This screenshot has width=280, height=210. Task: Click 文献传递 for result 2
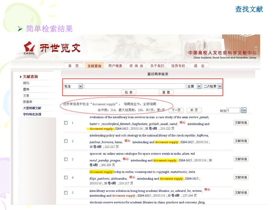tap(241, 141)
